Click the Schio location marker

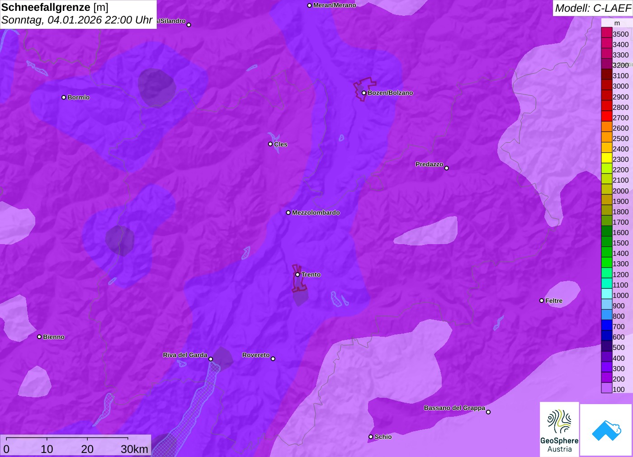[371, 437]
